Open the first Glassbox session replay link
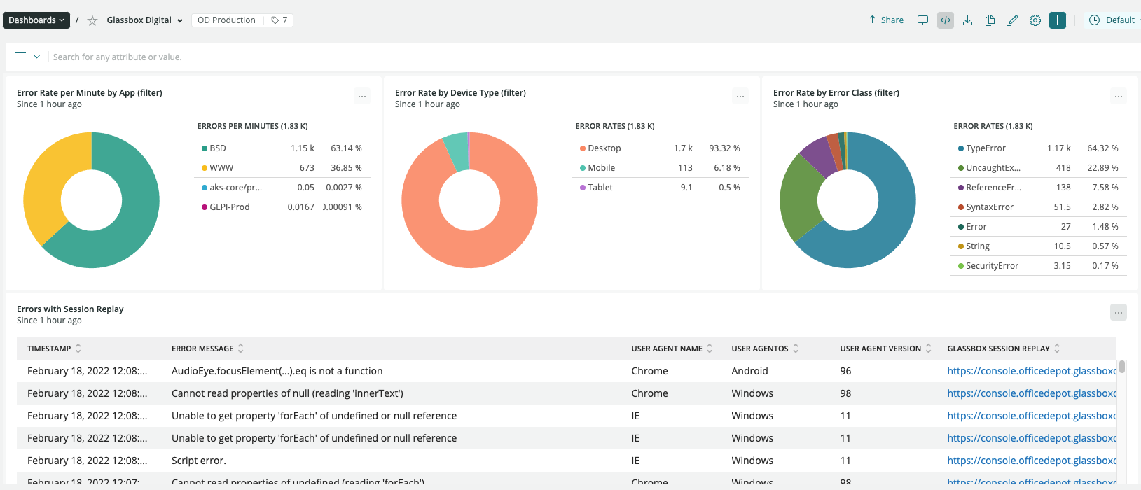1141x490 pixels. (1032, 371)
